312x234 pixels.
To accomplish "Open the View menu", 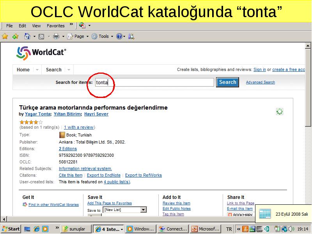I will [36, 26].
